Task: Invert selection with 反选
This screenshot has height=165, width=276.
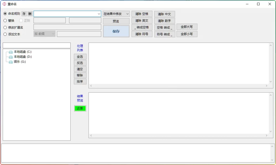Action: pos(80,63)
